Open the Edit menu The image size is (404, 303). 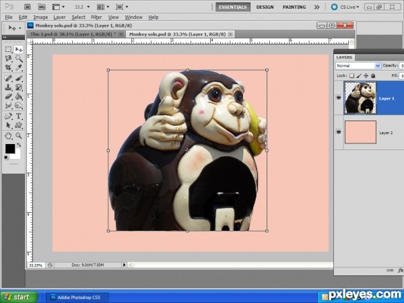(x=23, y=18)
